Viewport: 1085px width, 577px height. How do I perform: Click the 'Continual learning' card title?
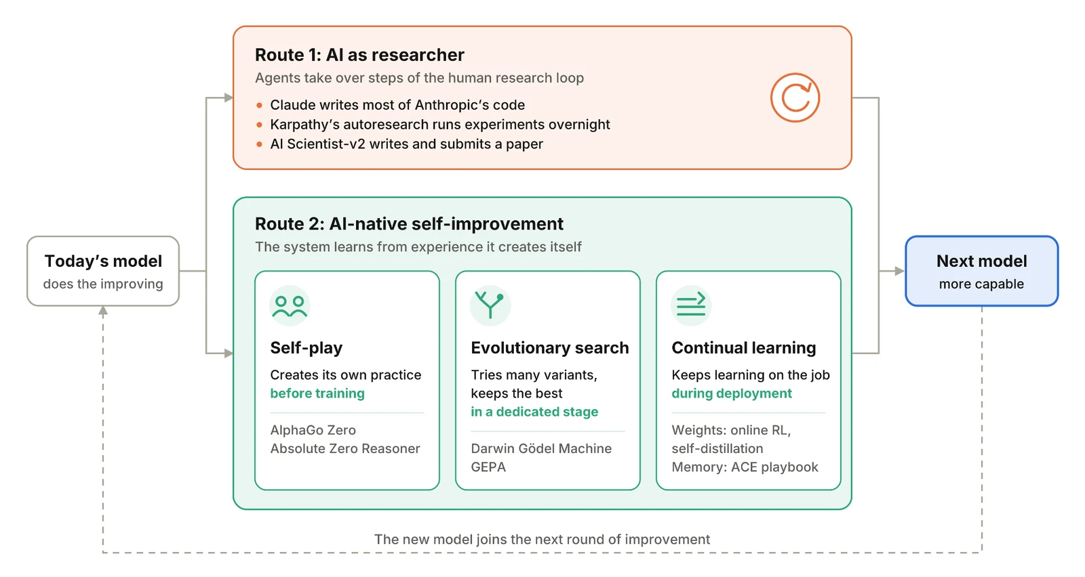click(744, 348)
